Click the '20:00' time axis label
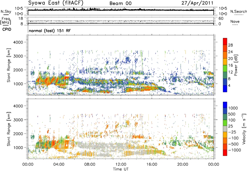This screenshot has width=247, height=171. coord(182,165)
